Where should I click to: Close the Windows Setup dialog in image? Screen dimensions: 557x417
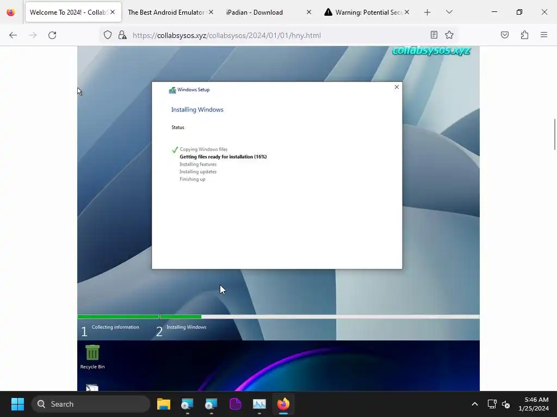[x=397, y=87]
